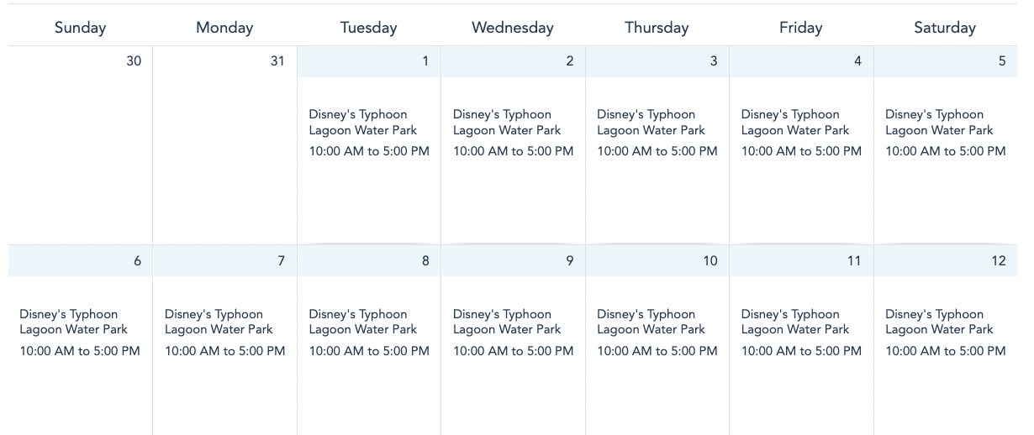Click park hours text on the 10th
This screenshot has width=1034, height=435.
click(x=657, y=351)
